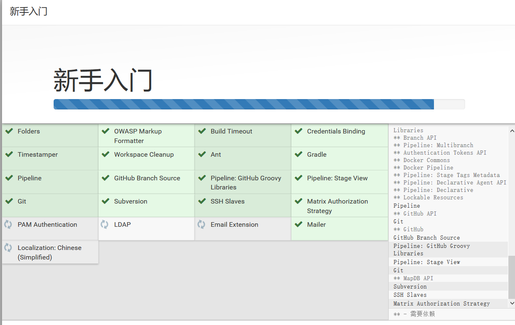Select the Email Extension label
This screenshot has height=325, width=515.
pos(234,224)
